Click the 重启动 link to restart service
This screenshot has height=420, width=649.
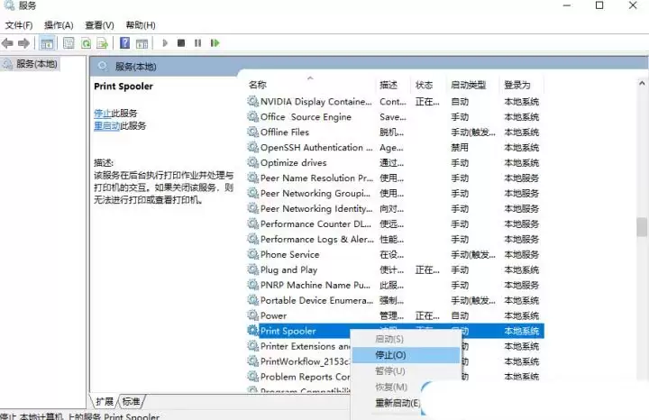(106, 126)
